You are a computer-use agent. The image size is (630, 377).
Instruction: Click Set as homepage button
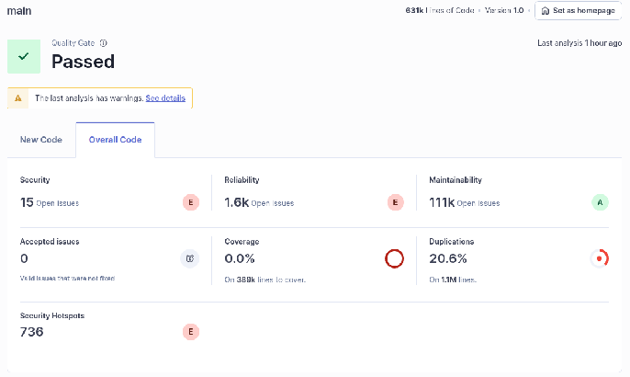tap(578, 10)
